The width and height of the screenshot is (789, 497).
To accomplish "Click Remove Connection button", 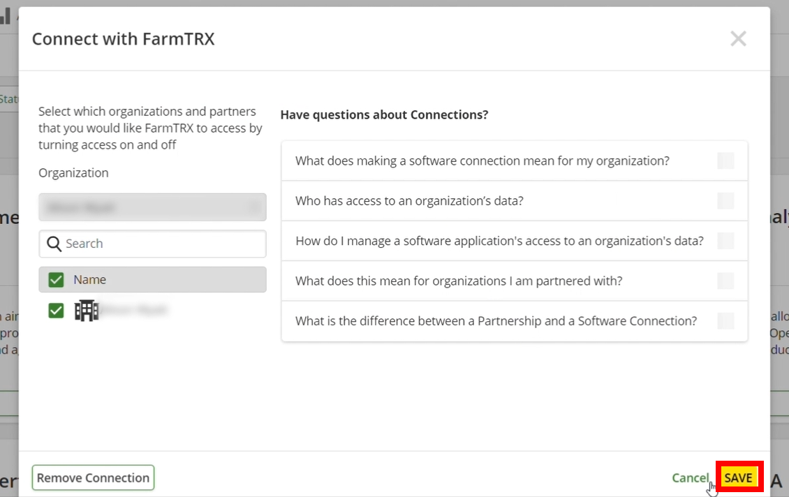I will pyautogui.click(x=93, y=477).
